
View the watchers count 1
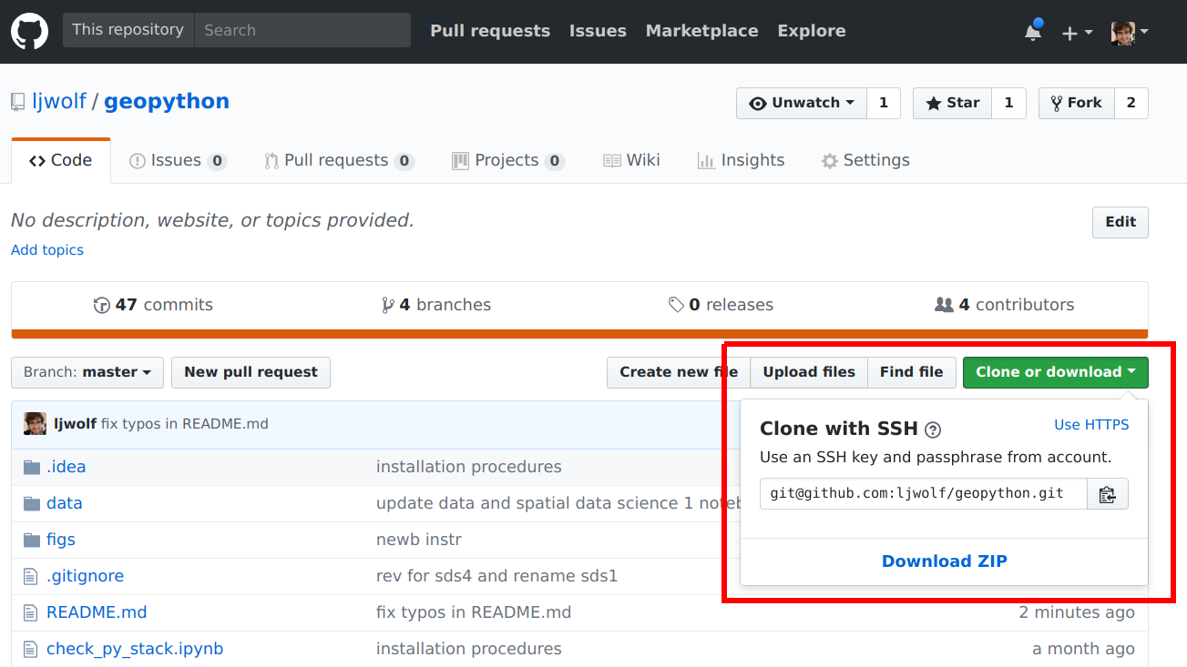[x=883, y=103]
